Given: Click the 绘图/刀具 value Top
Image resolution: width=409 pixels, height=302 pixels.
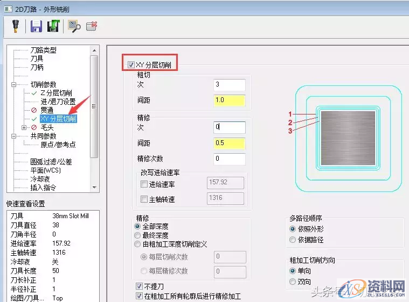Looking at the screenshot, I should [58, 298].
